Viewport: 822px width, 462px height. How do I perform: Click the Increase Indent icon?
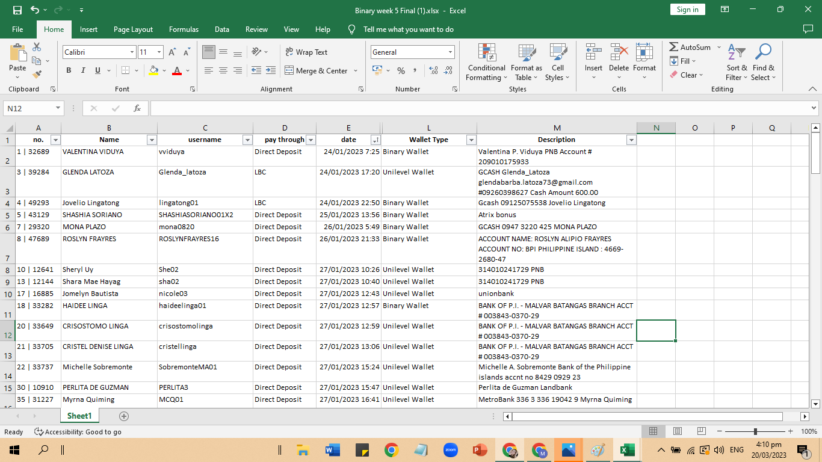pos(270,70)
